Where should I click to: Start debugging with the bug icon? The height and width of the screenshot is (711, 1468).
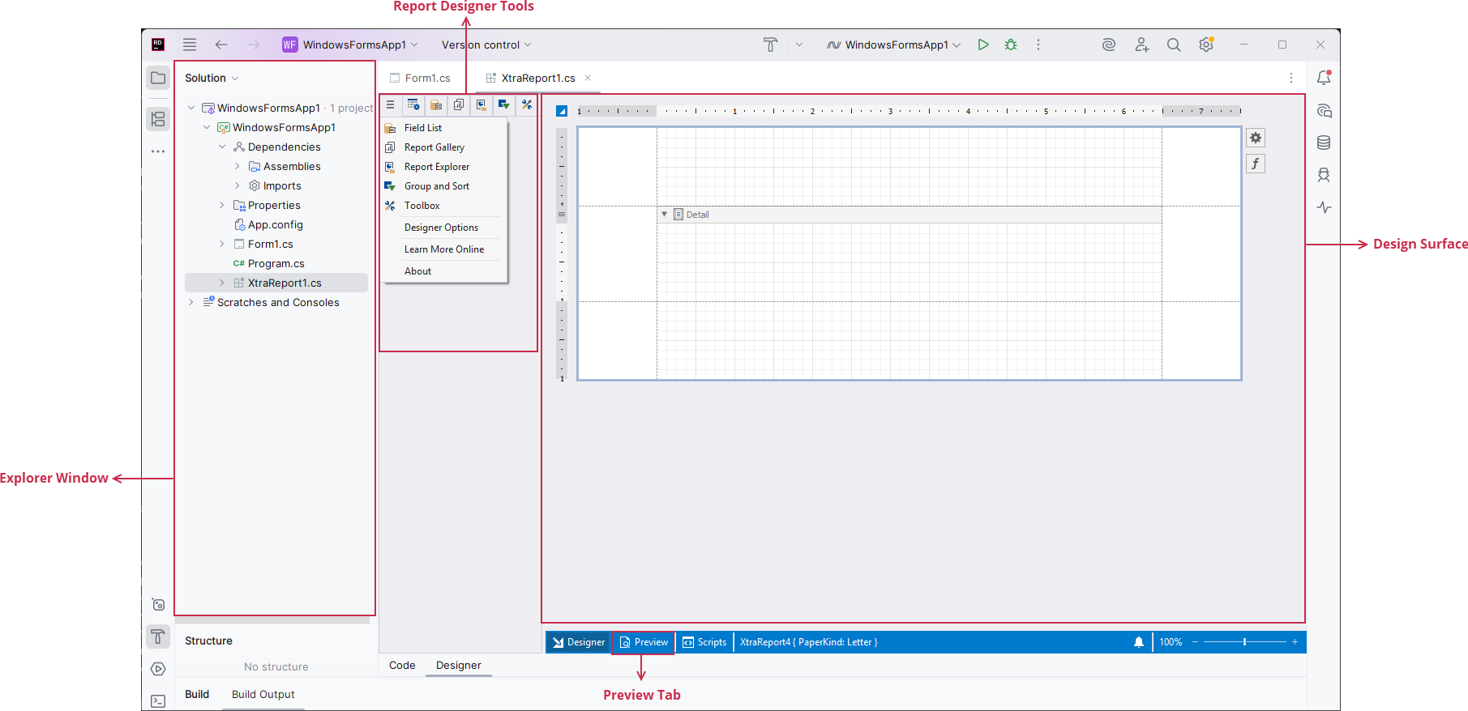coord(1011,45)
